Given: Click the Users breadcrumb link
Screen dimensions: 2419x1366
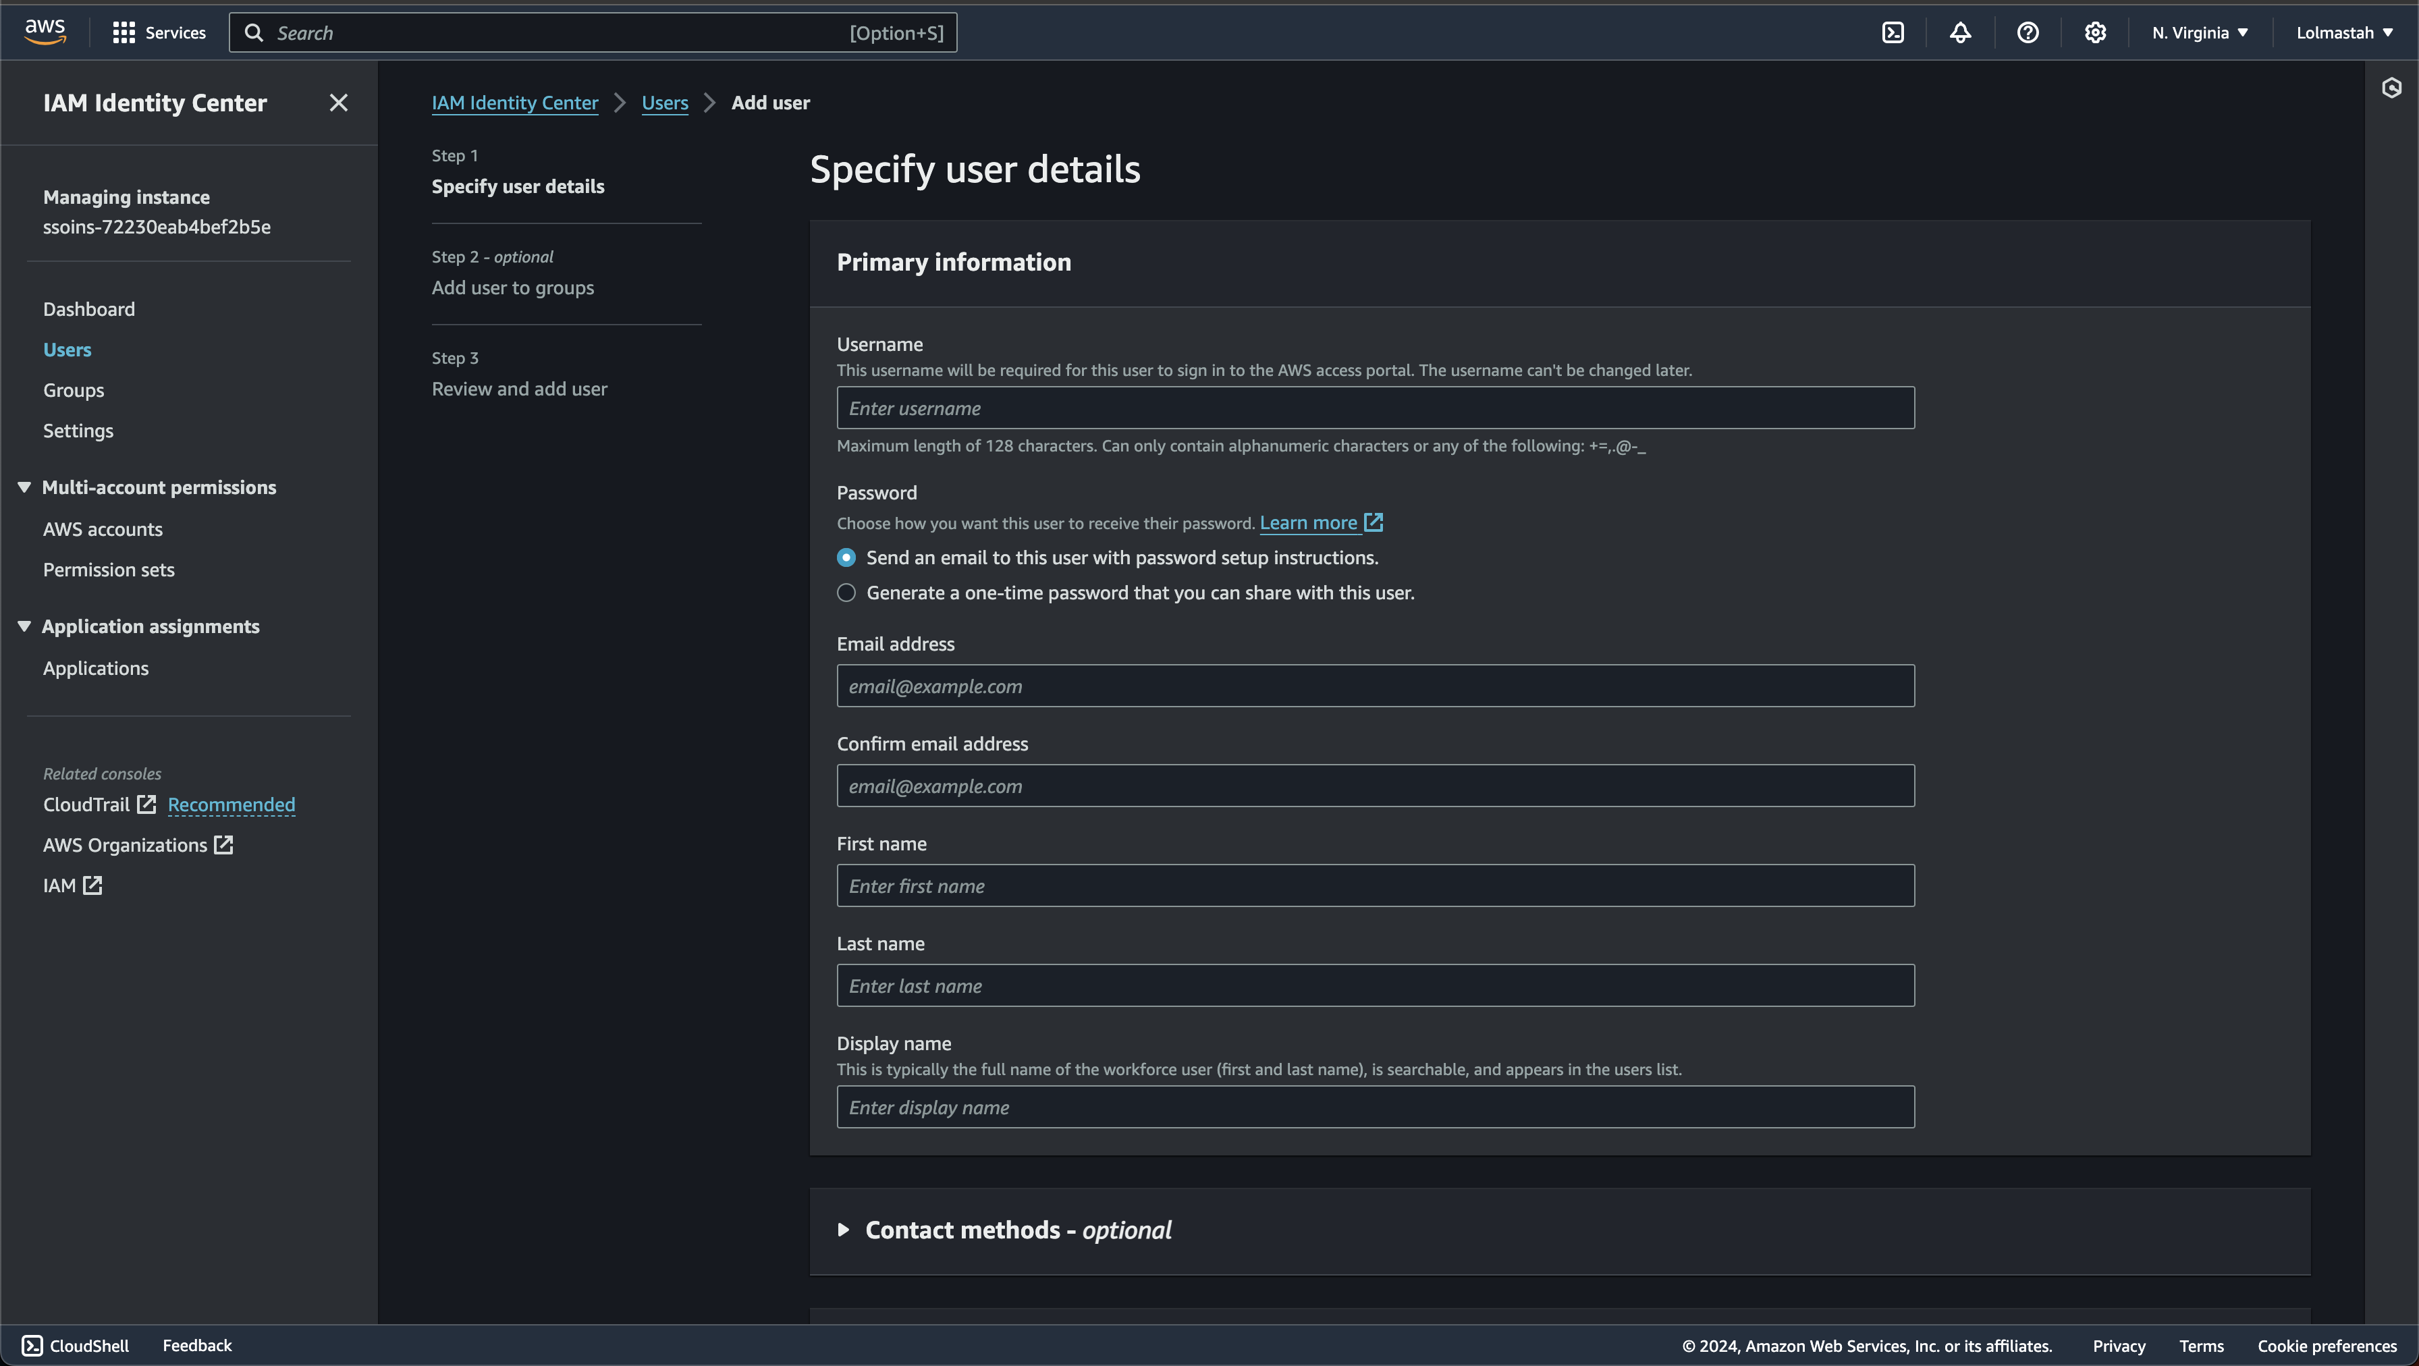Looking at the screenshot, I should pyautogui.click(x=665, y=103).
